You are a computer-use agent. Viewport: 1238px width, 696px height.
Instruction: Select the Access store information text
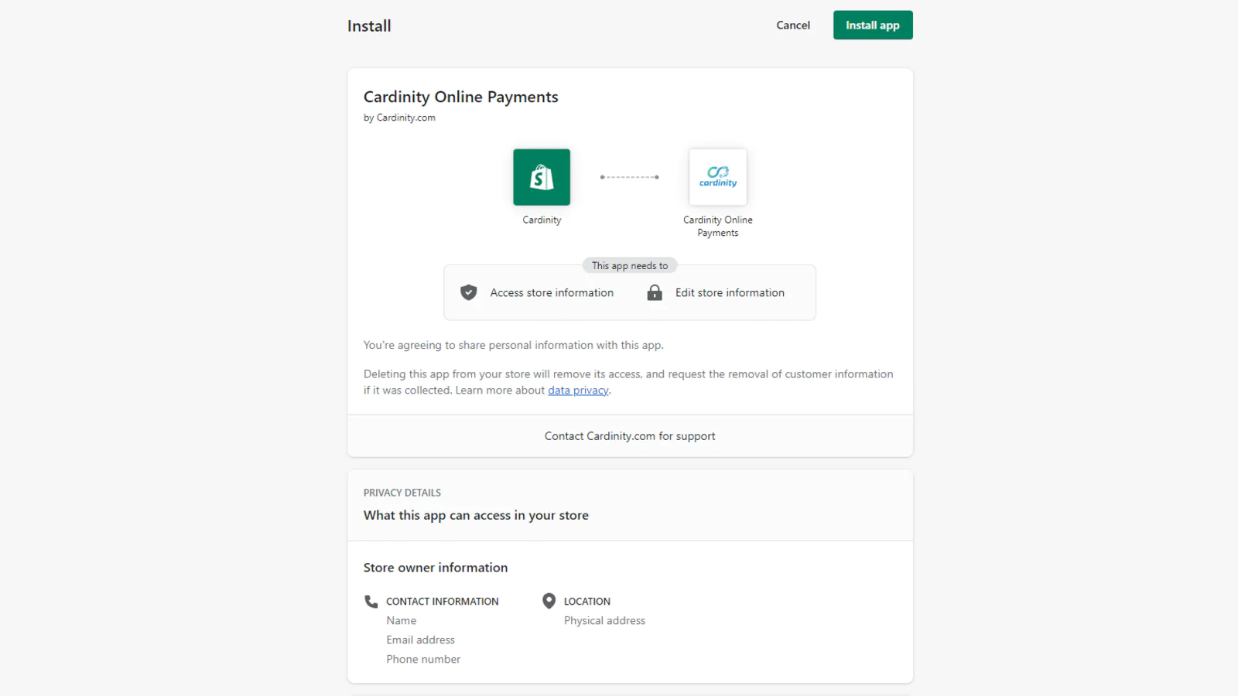(x=552, y=293)
